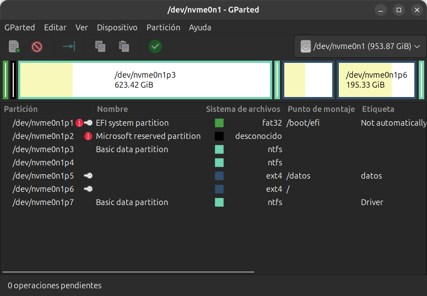Open the Editar menu
Viewport: 427px width, 296px height.
click(x=55, y=28)
